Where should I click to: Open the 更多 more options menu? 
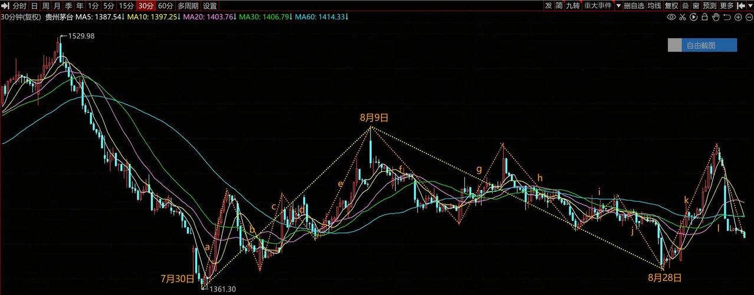coord(727,5)
